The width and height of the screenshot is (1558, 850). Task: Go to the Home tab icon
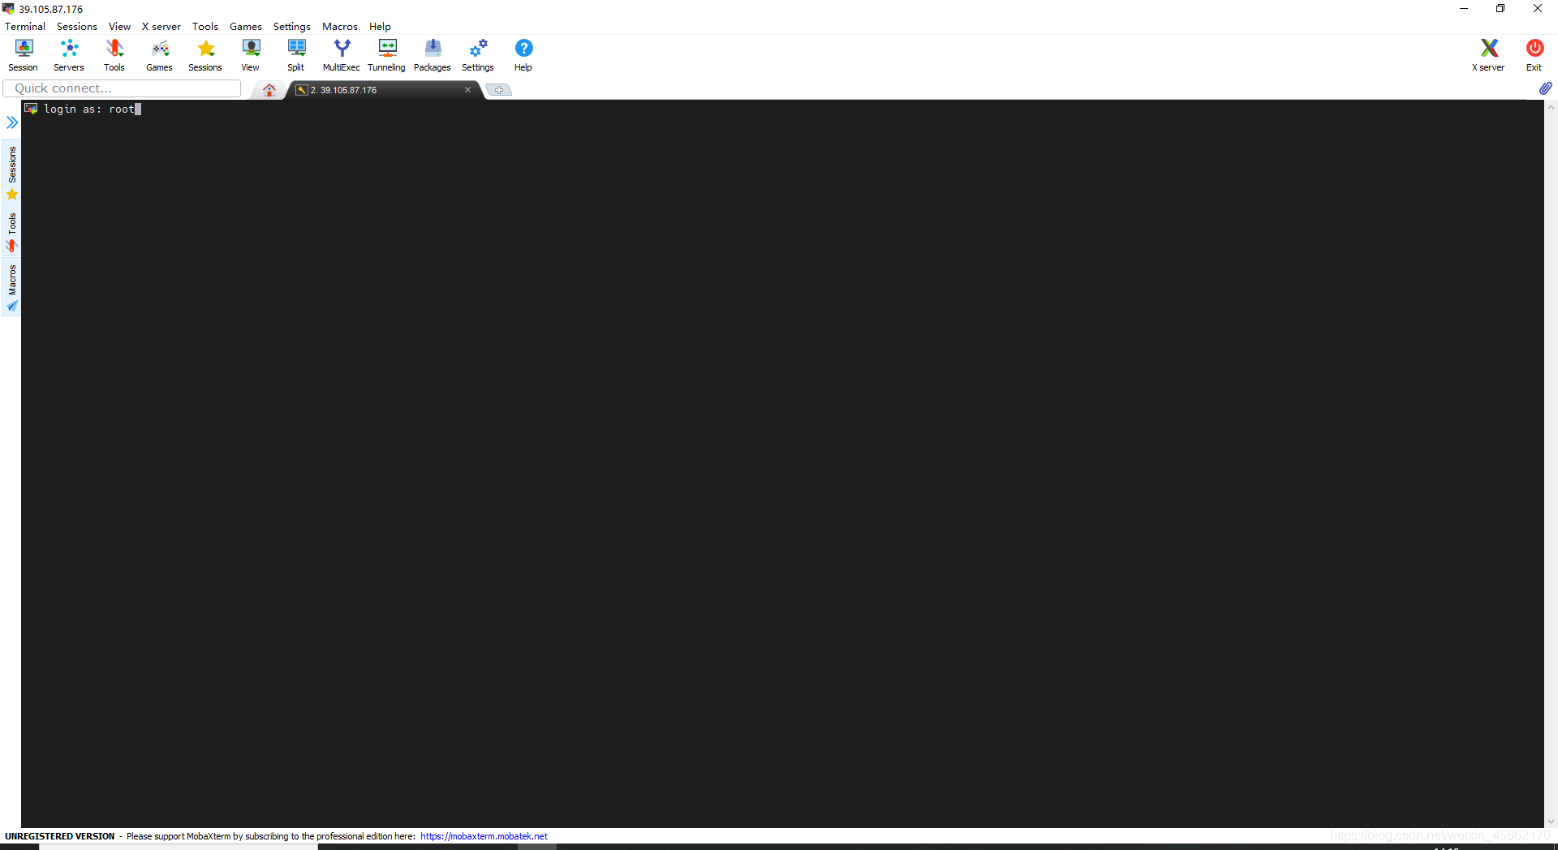[x=269, y=90]
